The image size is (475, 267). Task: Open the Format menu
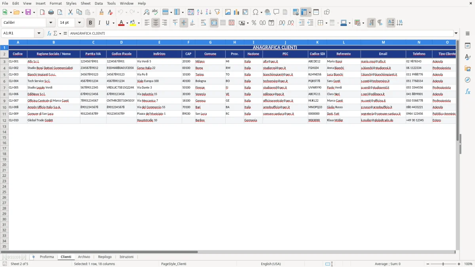coord(55,3)
